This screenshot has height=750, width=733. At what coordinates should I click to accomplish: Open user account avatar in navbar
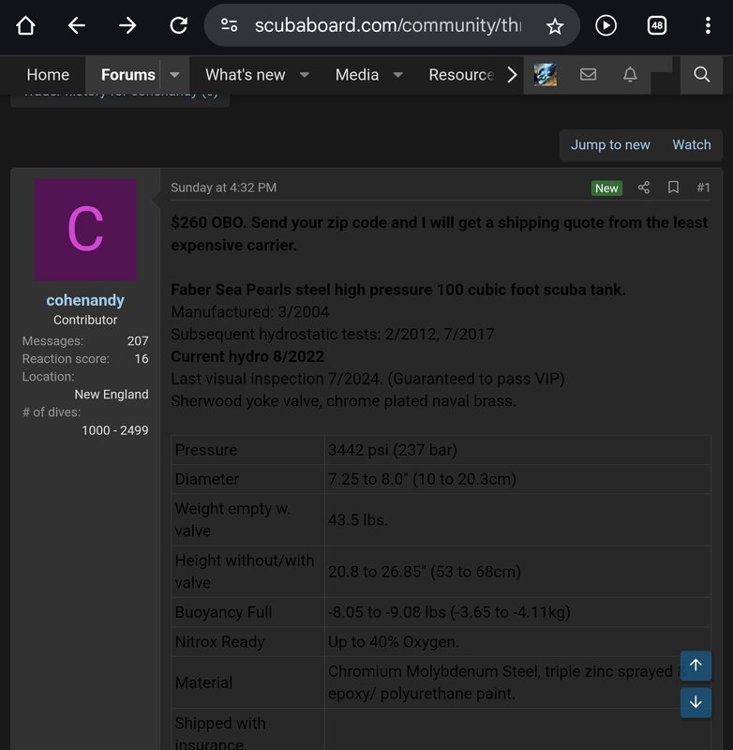pos(546,75)
